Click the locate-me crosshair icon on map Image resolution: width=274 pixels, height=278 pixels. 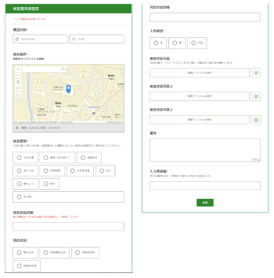coord(18,88)
